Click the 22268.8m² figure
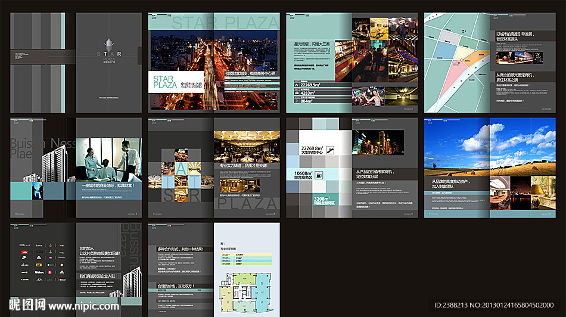The height and width of the screenshot is (317, 566). pos(312,148)
